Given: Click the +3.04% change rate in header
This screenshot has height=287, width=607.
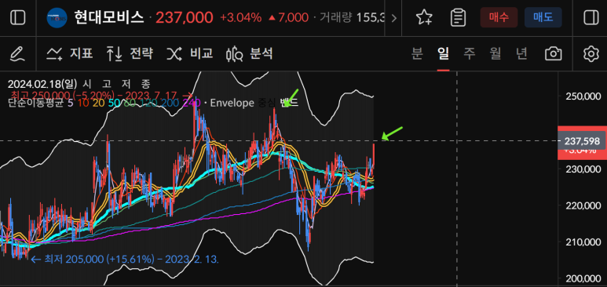Looking at the screenshot, I should click(241, 18).
